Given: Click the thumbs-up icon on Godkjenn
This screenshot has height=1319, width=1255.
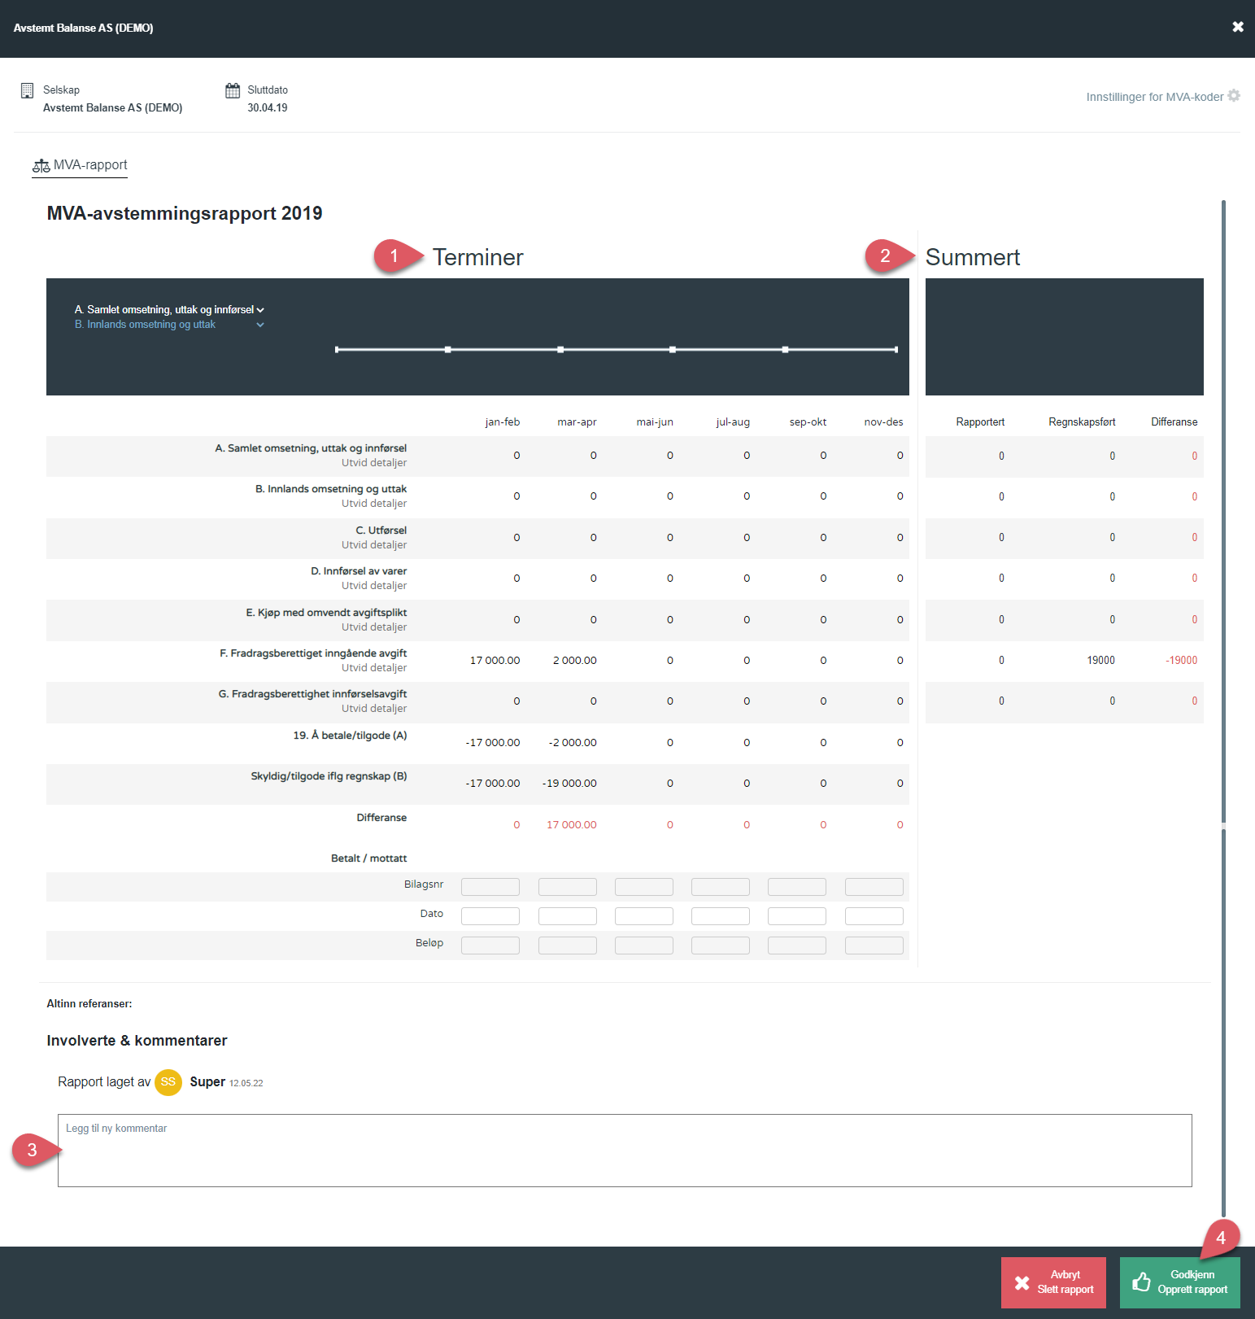Looking at the screenshot, I should (x=1141, y=1282).
